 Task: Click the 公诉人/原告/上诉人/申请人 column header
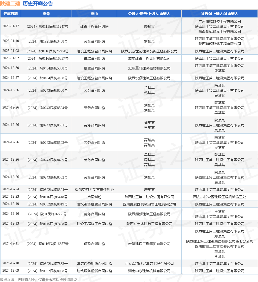tap(149, 14)
